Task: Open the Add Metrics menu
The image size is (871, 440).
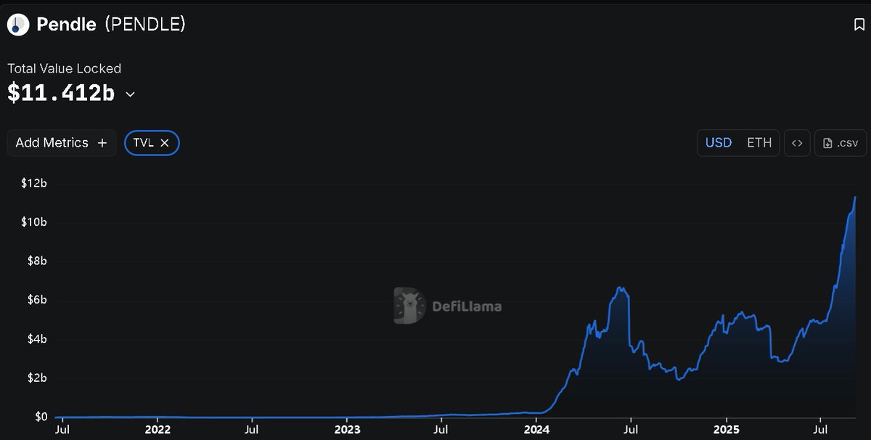Action: 62,143
